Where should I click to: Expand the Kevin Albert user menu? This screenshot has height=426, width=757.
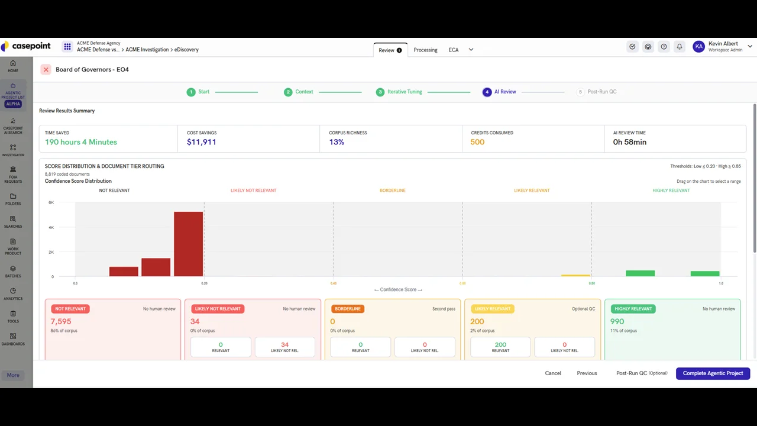click(750, 46)
